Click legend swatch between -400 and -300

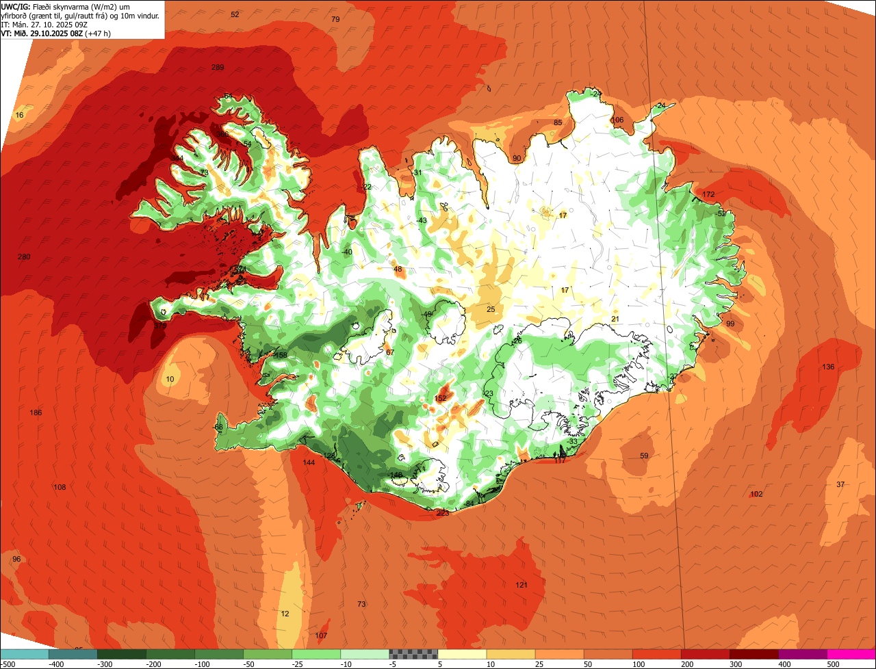(73, 654)
